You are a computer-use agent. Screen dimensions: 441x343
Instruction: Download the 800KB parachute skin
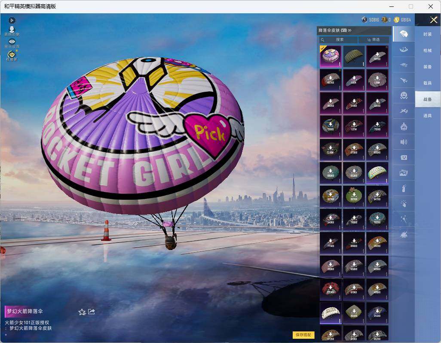pyautogui.click(x=377, y=150)
